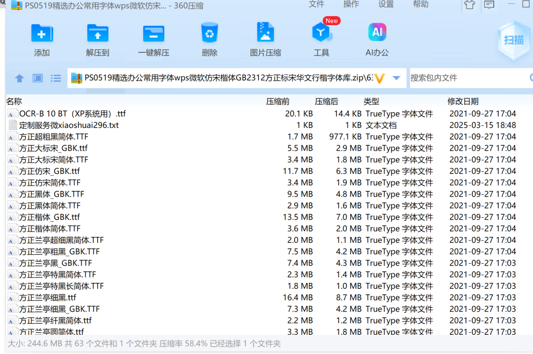Viewport: 533px width, 354px height.
Task: Open the 图片压缩 image compression tool
Action: point(265,32)
